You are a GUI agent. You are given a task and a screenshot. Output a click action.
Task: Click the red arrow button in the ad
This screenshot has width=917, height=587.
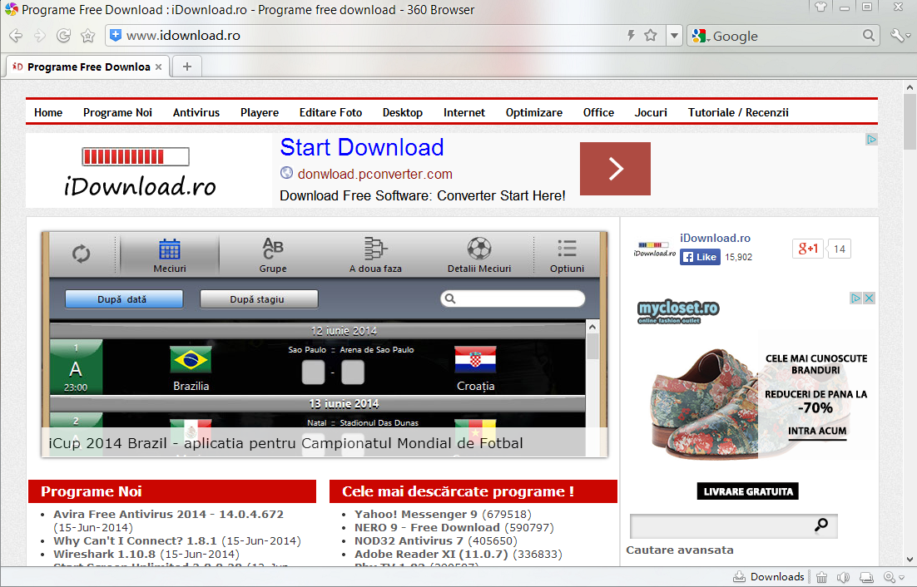(x=615, y=169)
